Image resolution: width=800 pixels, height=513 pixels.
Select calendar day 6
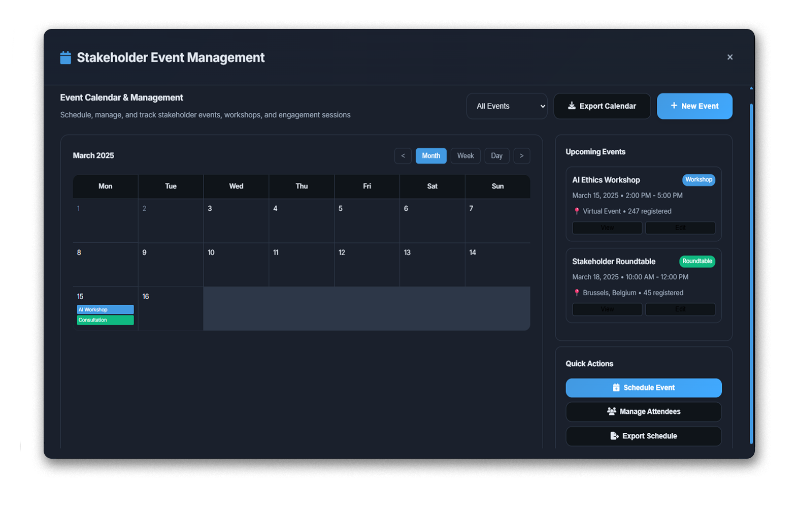tap(432, 220)
